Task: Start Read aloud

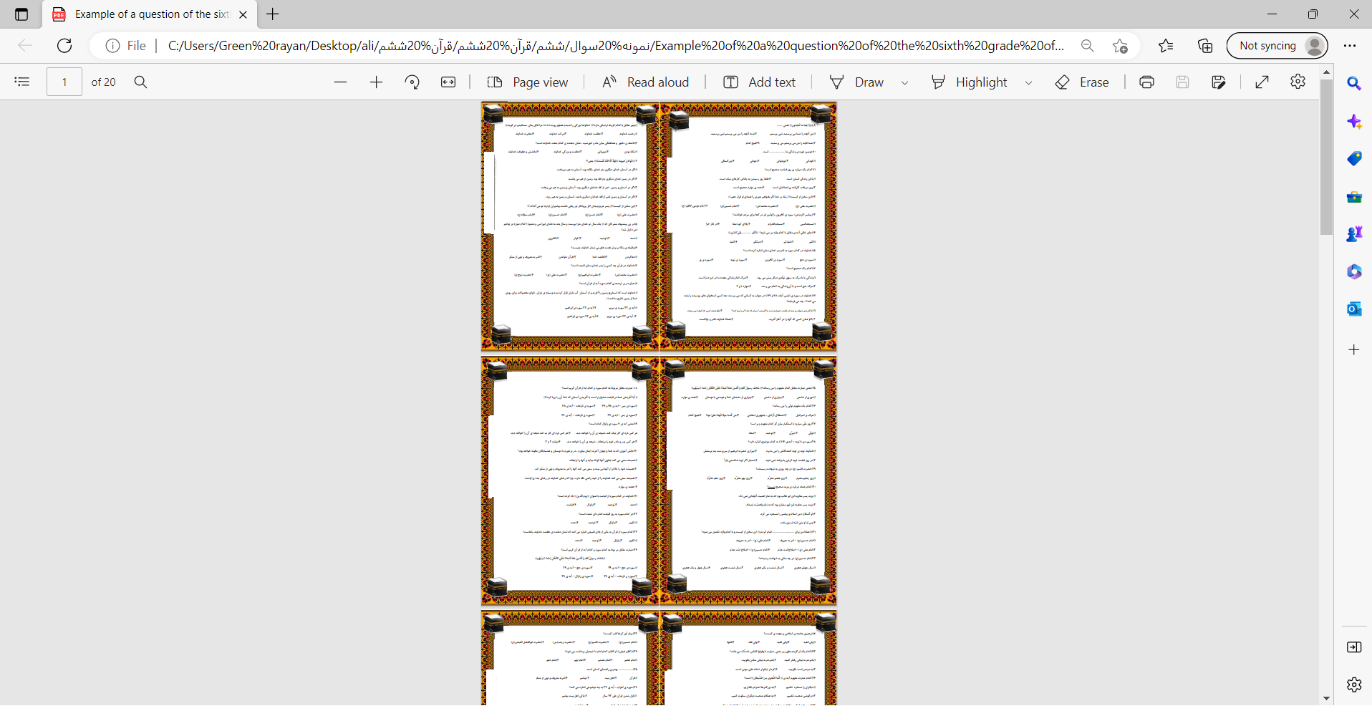Action: click(x=645, y=82)
